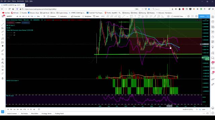This screenshot has height=120, width=215.
Task: Switch to the Trading Panel tab
Action: pos(59,114)
